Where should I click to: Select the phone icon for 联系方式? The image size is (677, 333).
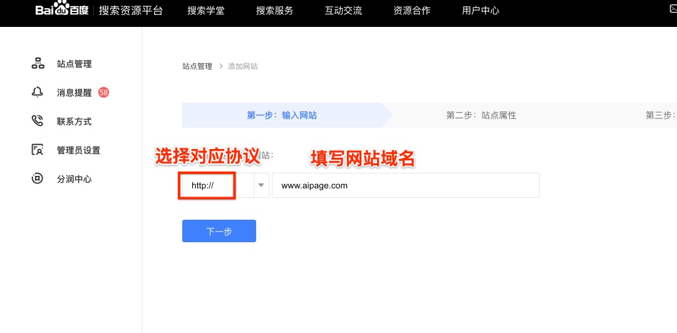pyautogui.click(x=38, y=121)
